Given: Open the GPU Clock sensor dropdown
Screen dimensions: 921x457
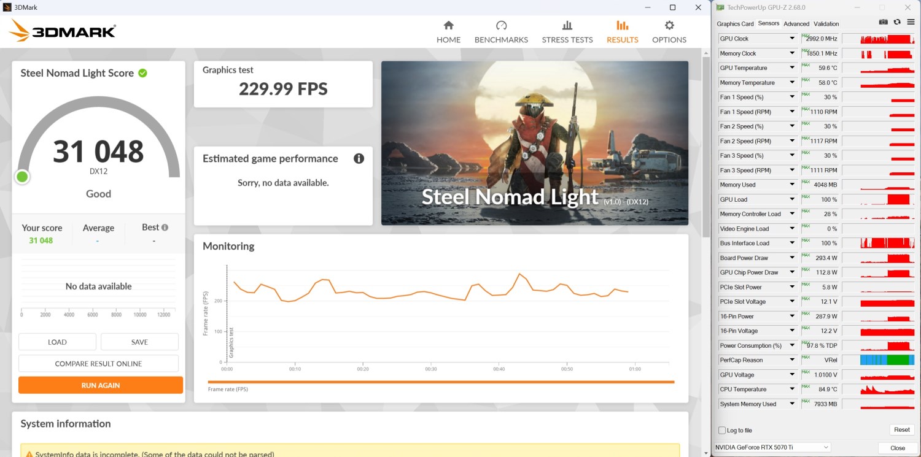Looking at the screenshot, I should 792,39.
